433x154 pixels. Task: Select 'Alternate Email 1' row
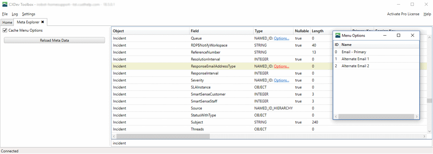(376, 59)
